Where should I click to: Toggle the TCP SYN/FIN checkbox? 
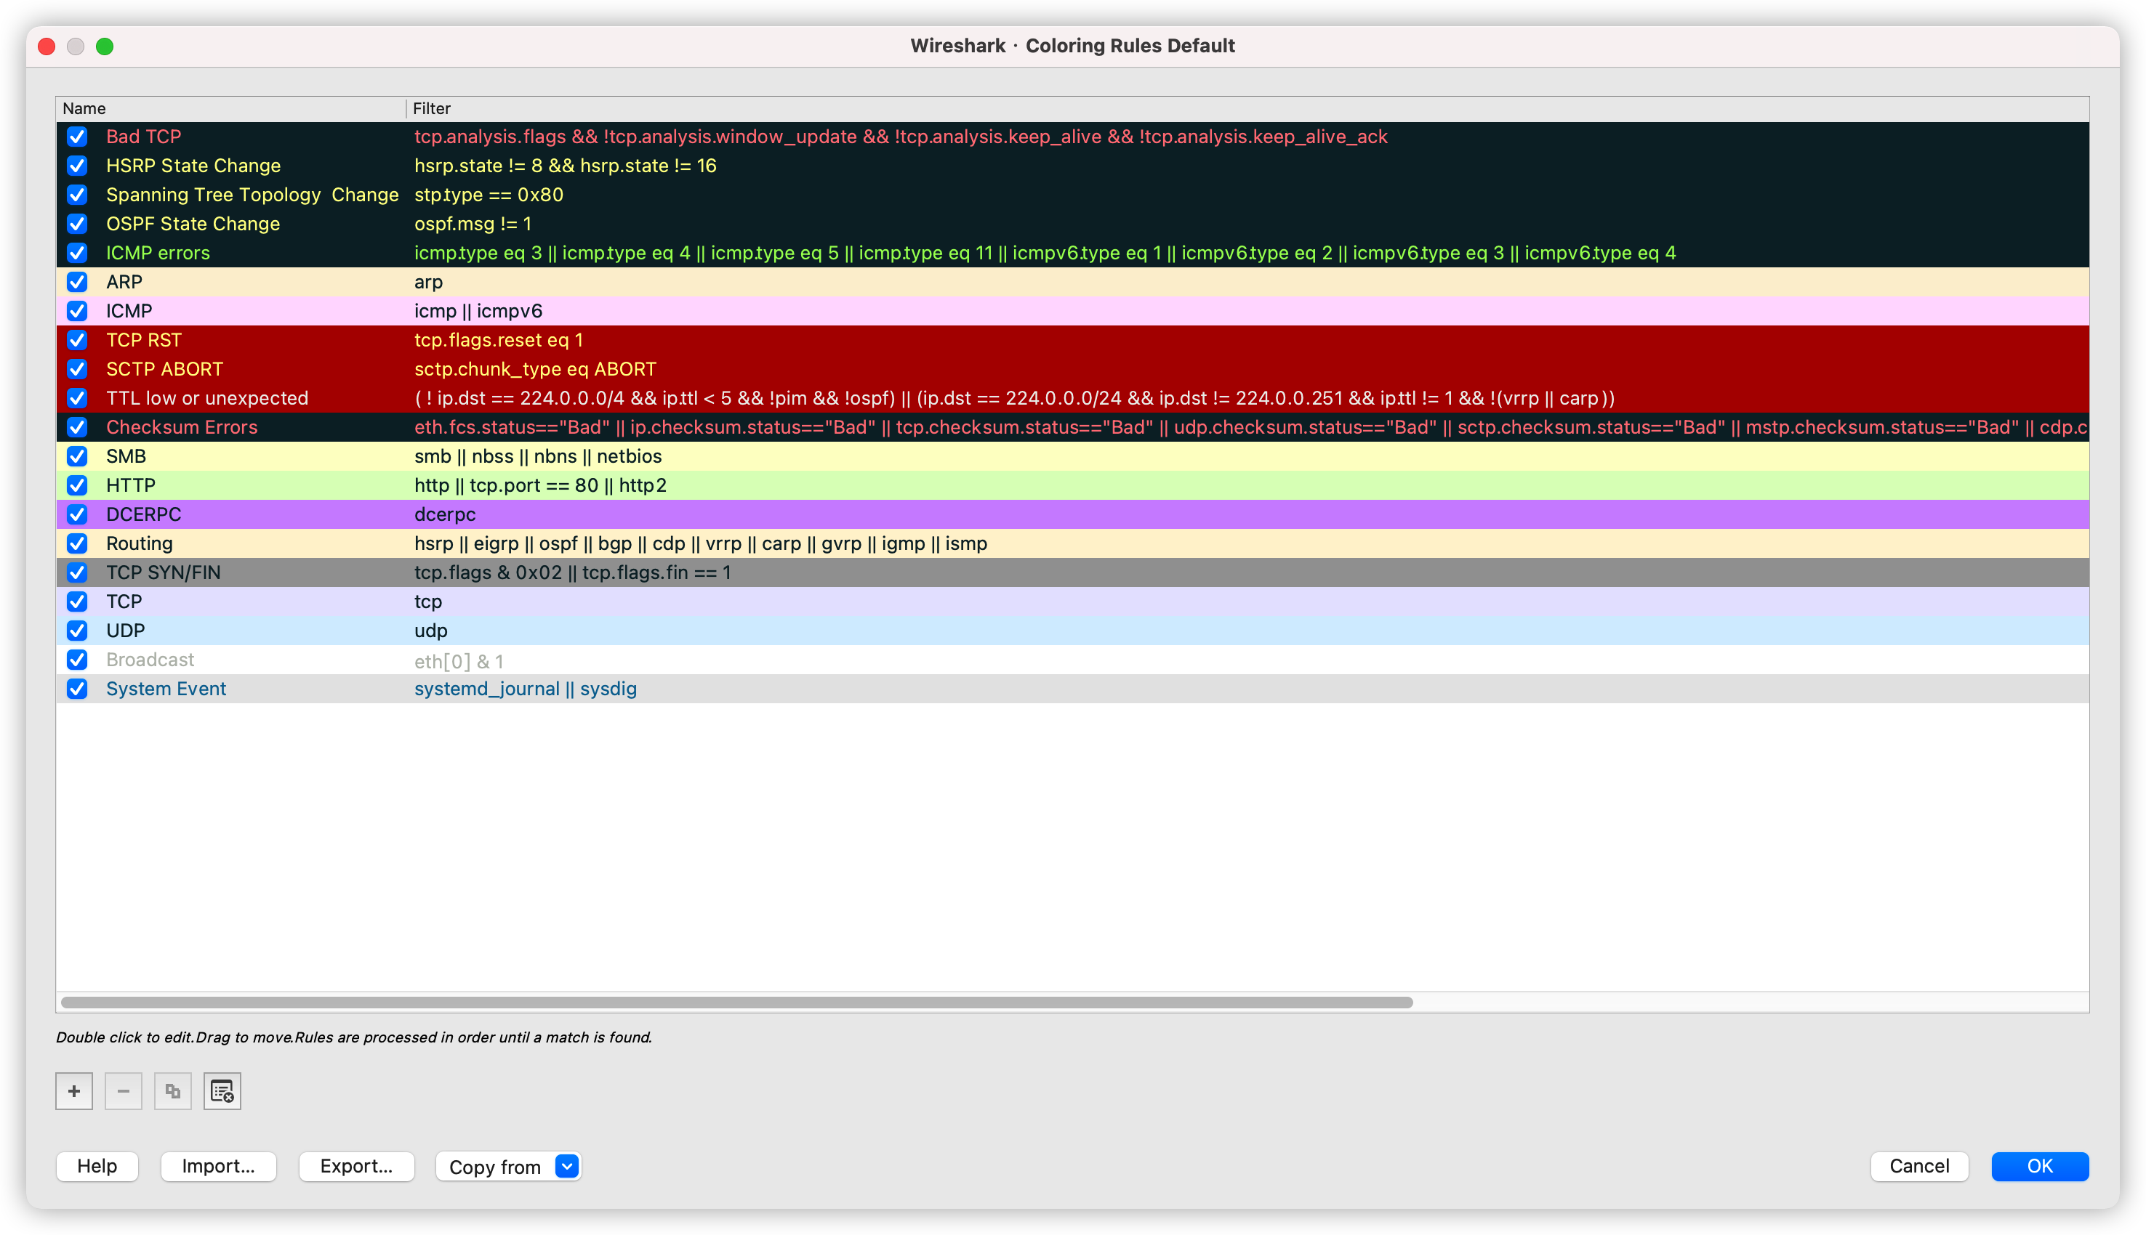[77, 572]
